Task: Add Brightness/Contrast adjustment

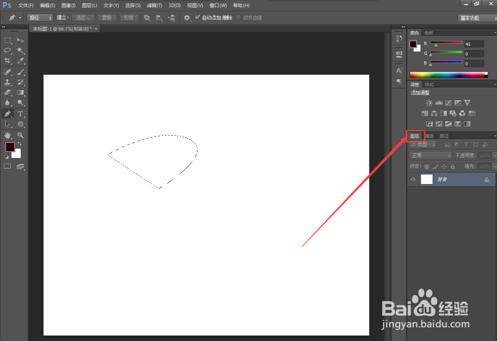Action: pos(429,103)
